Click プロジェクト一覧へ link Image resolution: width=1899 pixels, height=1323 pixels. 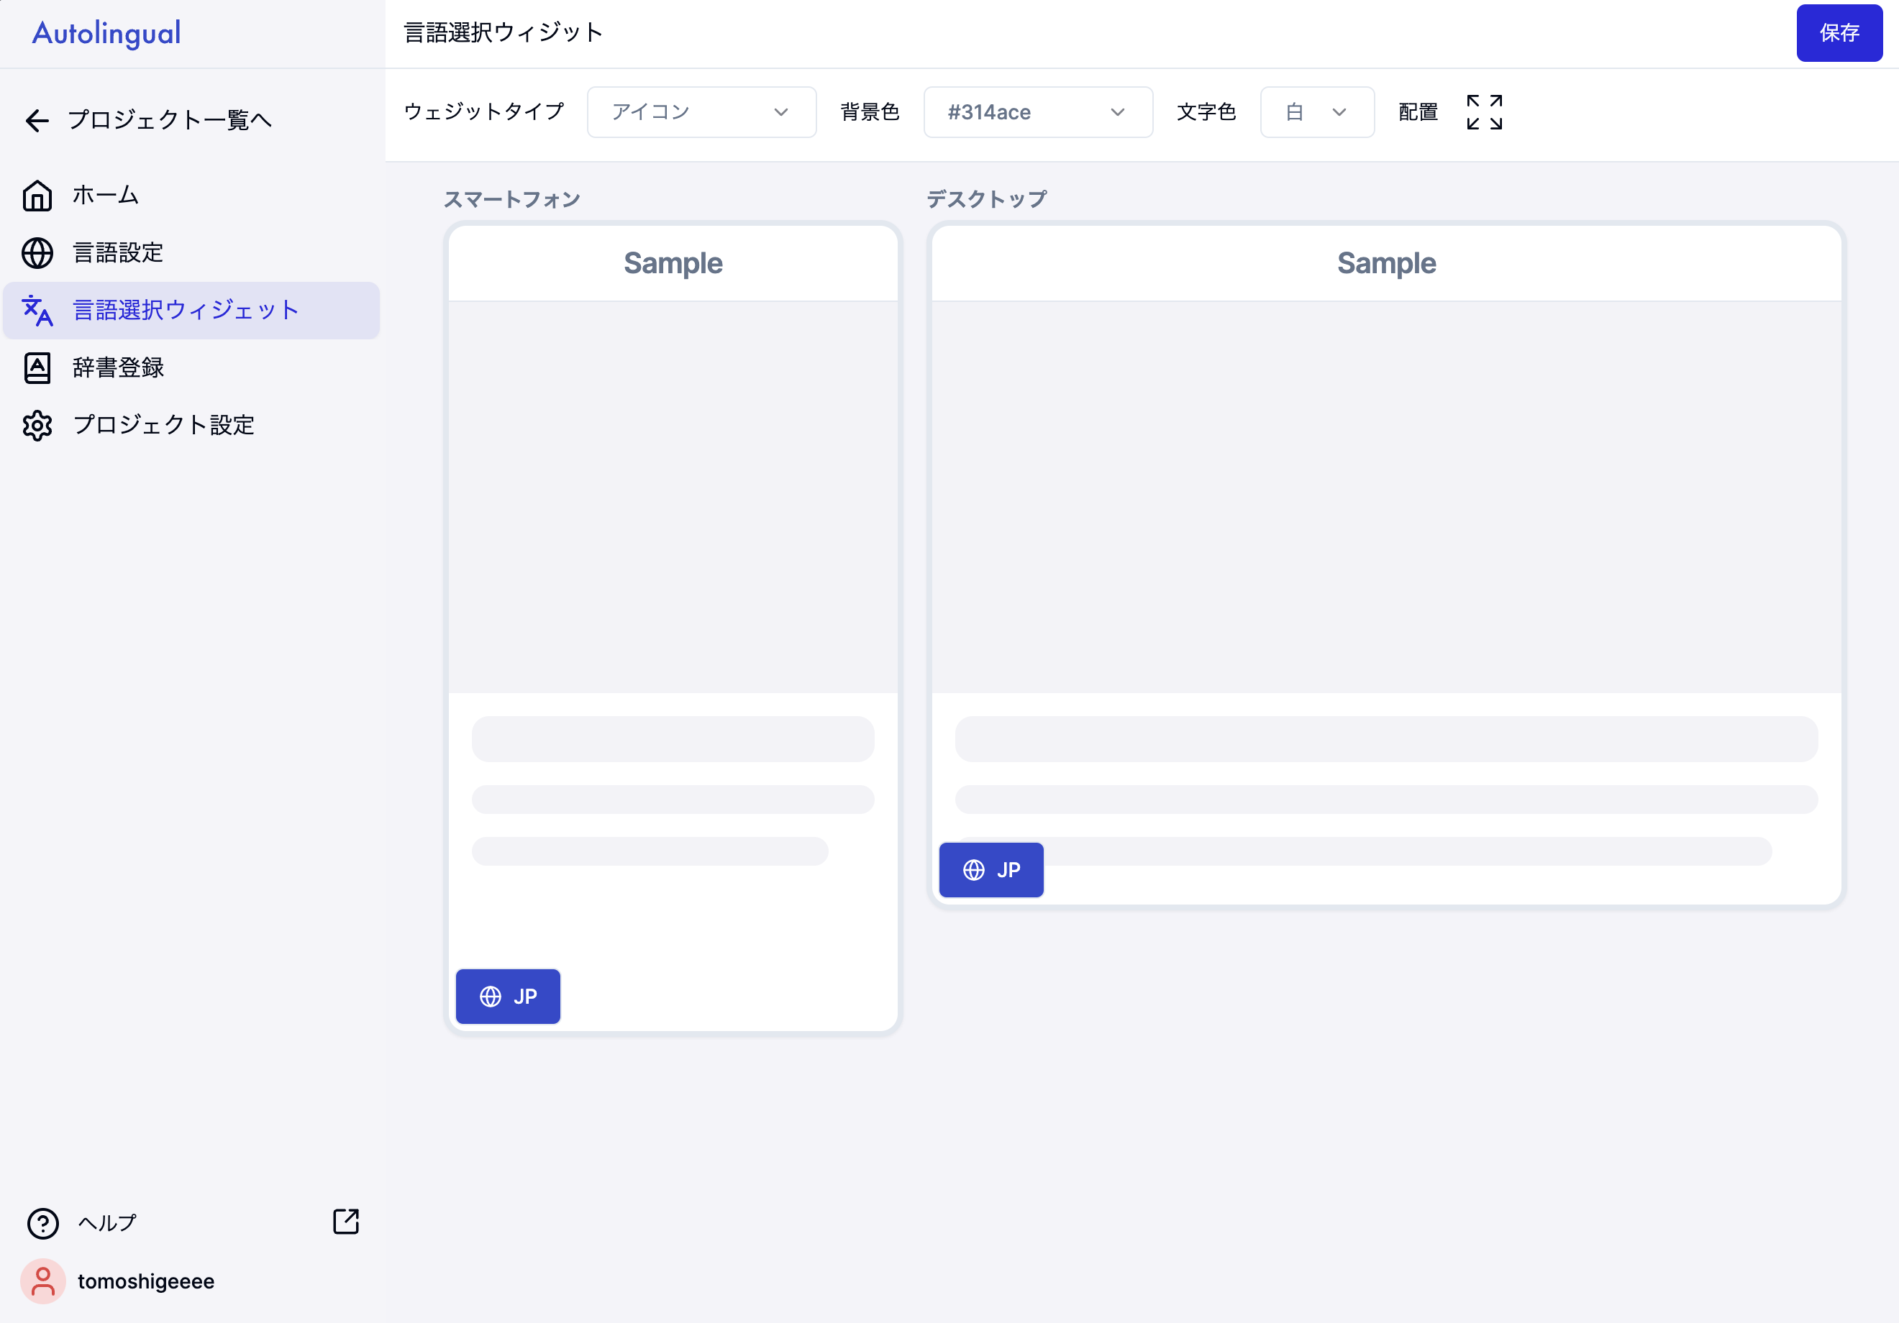point(169,121)
